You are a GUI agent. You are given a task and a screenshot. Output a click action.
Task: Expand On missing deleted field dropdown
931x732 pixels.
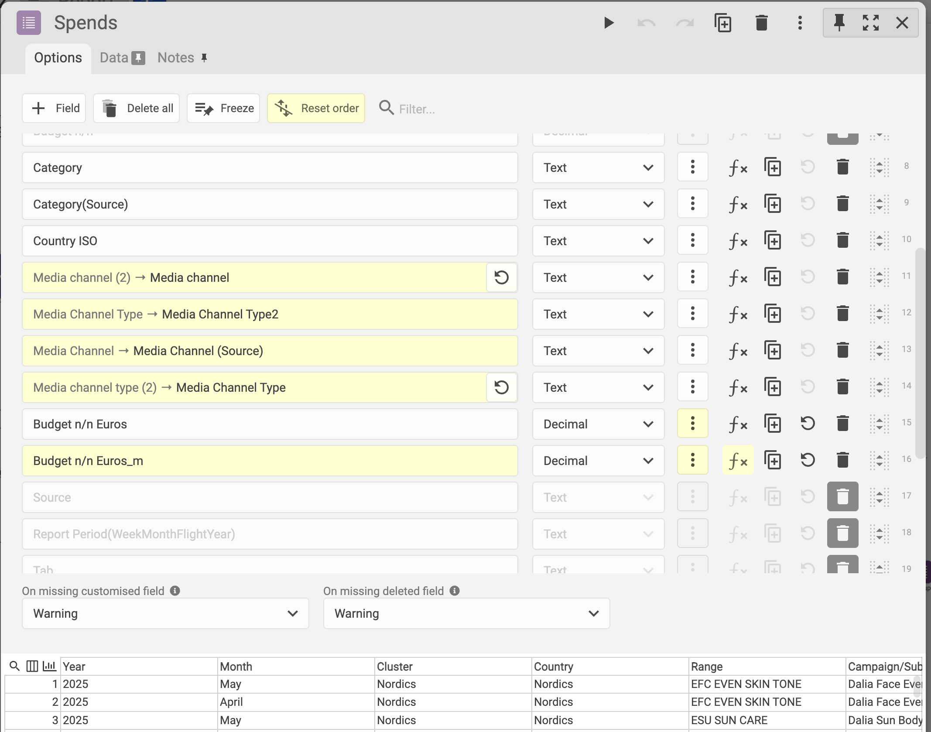click(x=466, y=613)
